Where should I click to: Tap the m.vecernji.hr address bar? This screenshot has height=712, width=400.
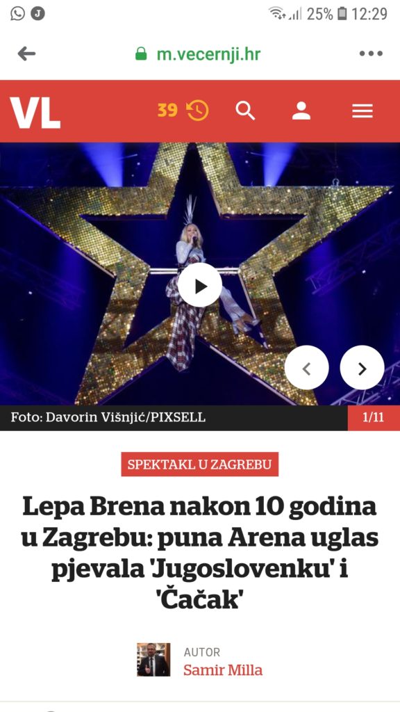[x=208, y=54]
